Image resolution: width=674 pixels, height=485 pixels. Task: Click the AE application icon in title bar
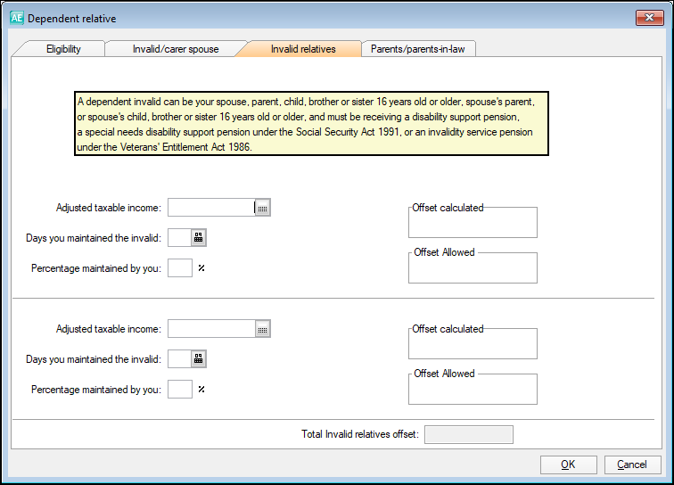click(x=16, y=18)
